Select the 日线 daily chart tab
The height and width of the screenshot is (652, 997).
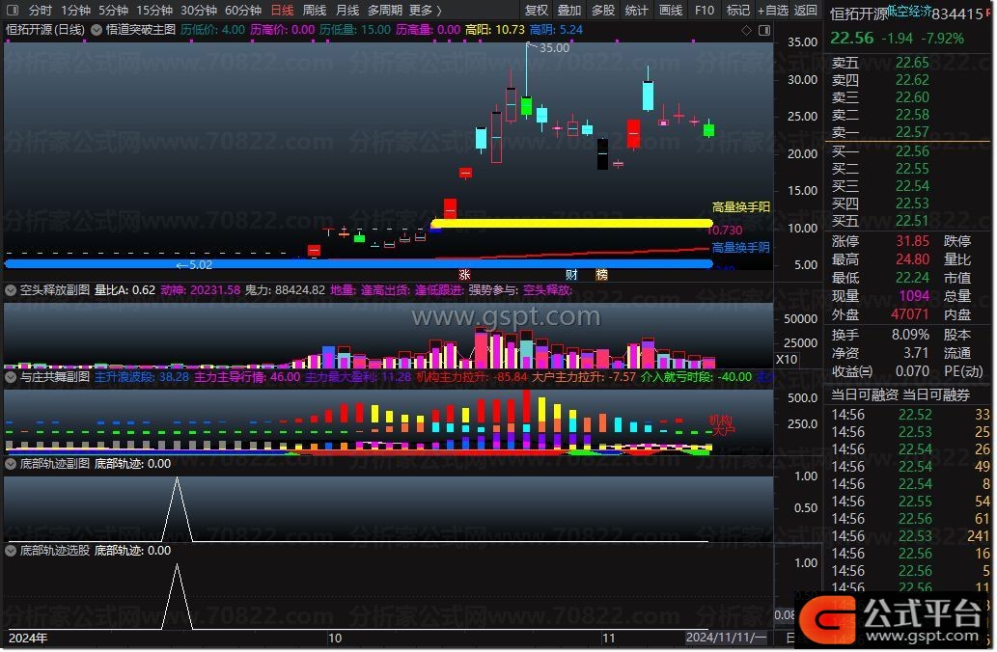pos(282,11)
